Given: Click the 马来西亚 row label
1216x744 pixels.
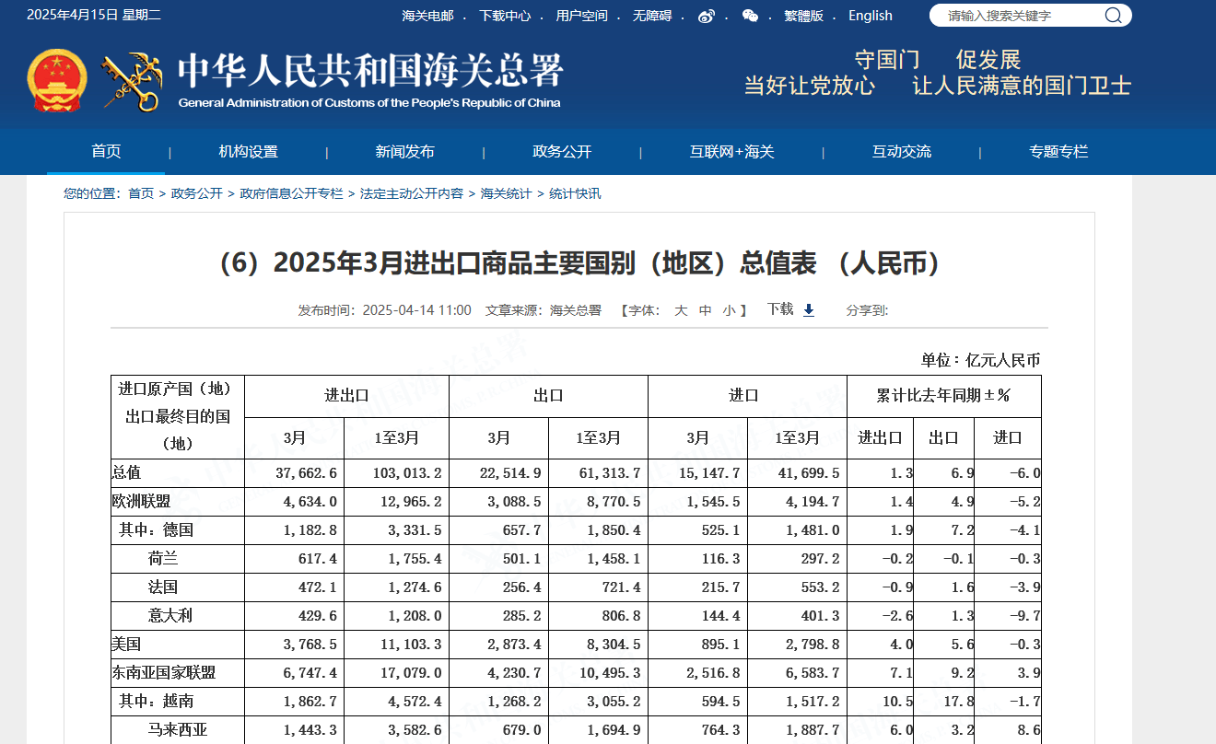Looking at the screenshot, I should pyautogui.click(x=178, y=730).
